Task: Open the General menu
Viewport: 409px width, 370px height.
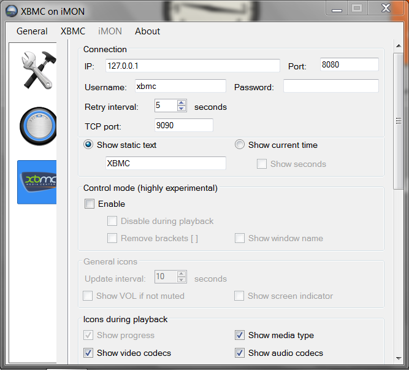Action: [32, 31]
